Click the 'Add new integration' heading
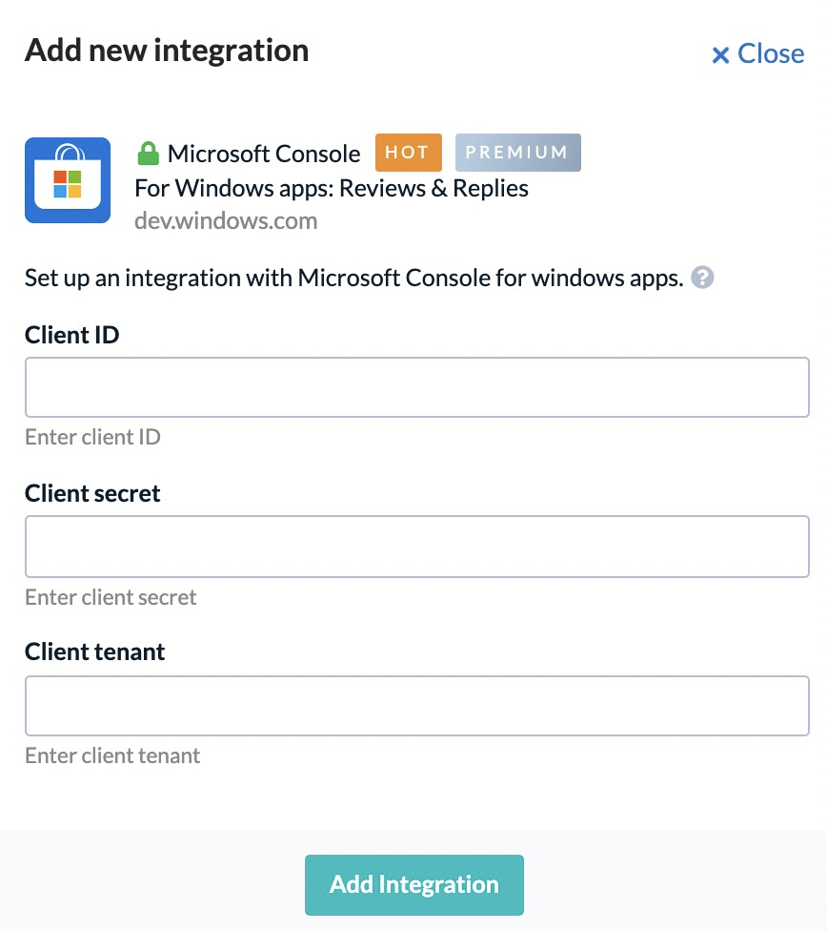Image resolution: width=827 pixels, height=931 pixels. pyautogui.click(x=167, y=51)
